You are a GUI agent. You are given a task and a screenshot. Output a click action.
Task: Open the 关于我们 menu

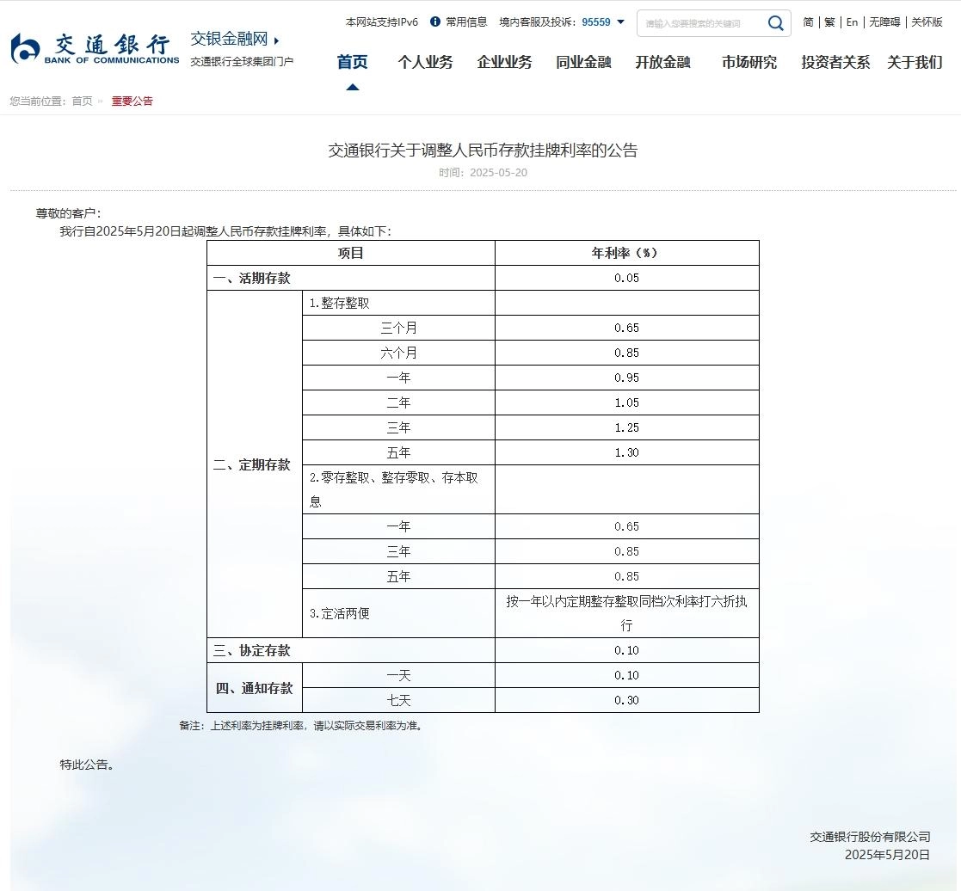[x=914, y=62]
